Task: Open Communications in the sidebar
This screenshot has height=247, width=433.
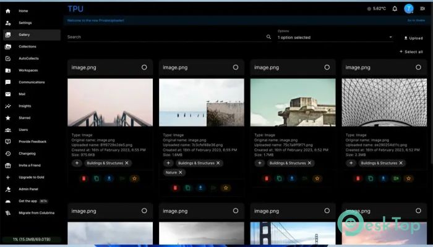Action: click(32, 82)
